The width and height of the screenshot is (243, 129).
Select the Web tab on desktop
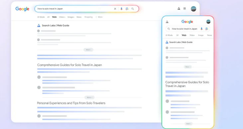tap(54, 17)
